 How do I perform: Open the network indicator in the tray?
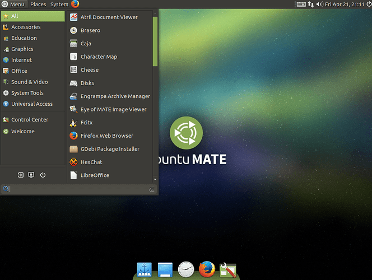311,4
